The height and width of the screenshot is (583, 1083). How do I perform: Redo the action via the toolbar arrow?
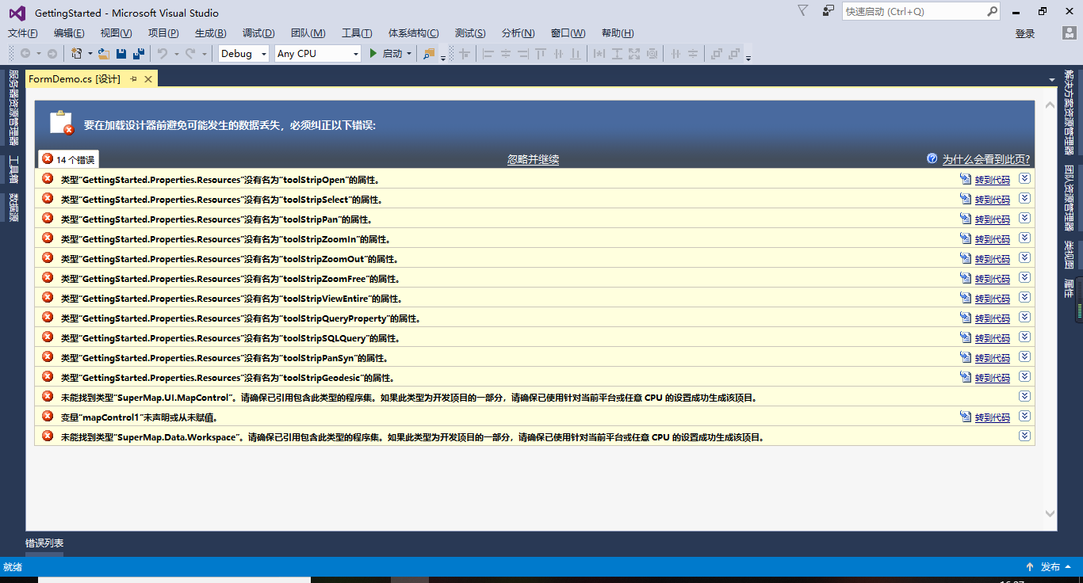click(190, 54)
